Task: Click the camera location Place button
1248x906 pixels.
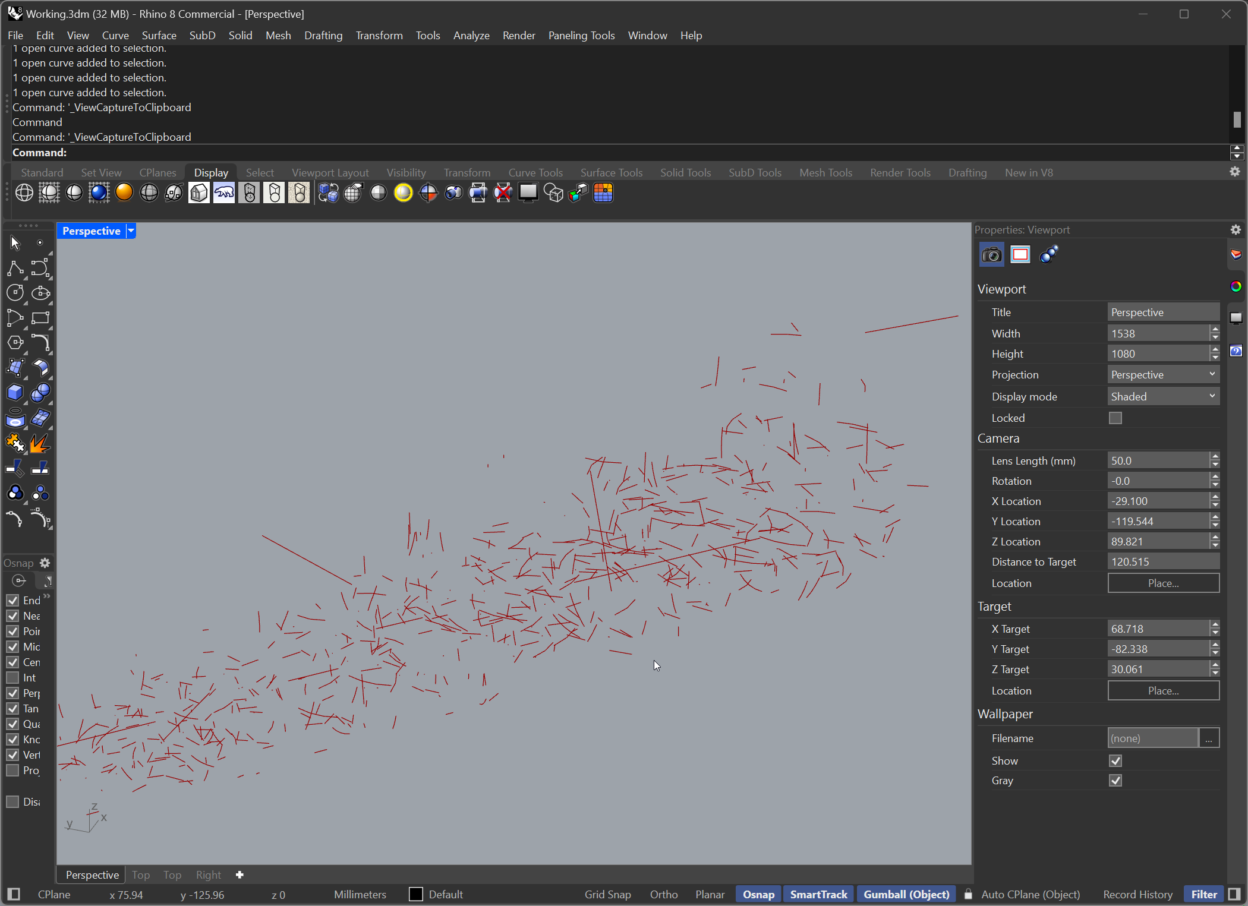Action: tap(1163, 583)
